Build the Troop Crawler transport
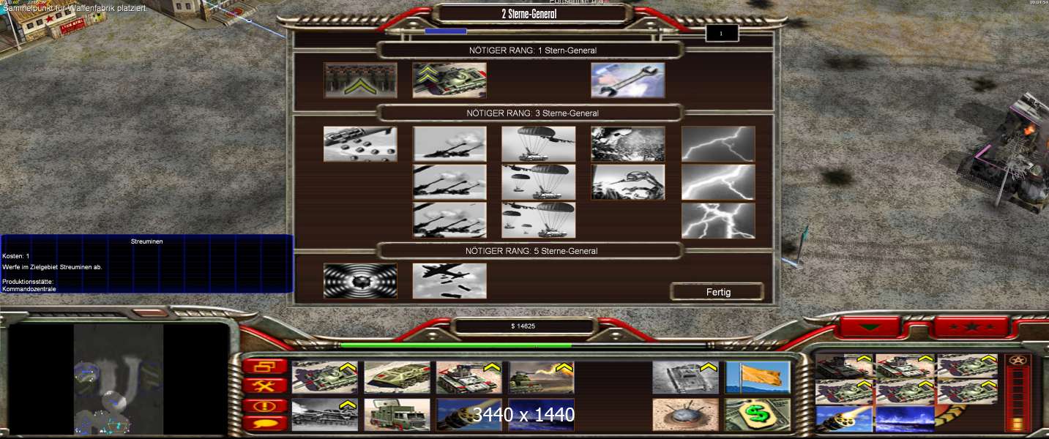1049x439 pixels. (x=397, y=378)
